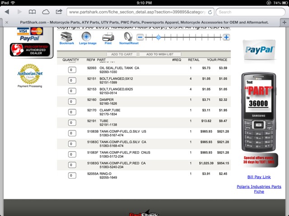Click the ADD TO CART button
This screenshot has width=289, height=216.
pyautogui.click(x=122, y=54)
